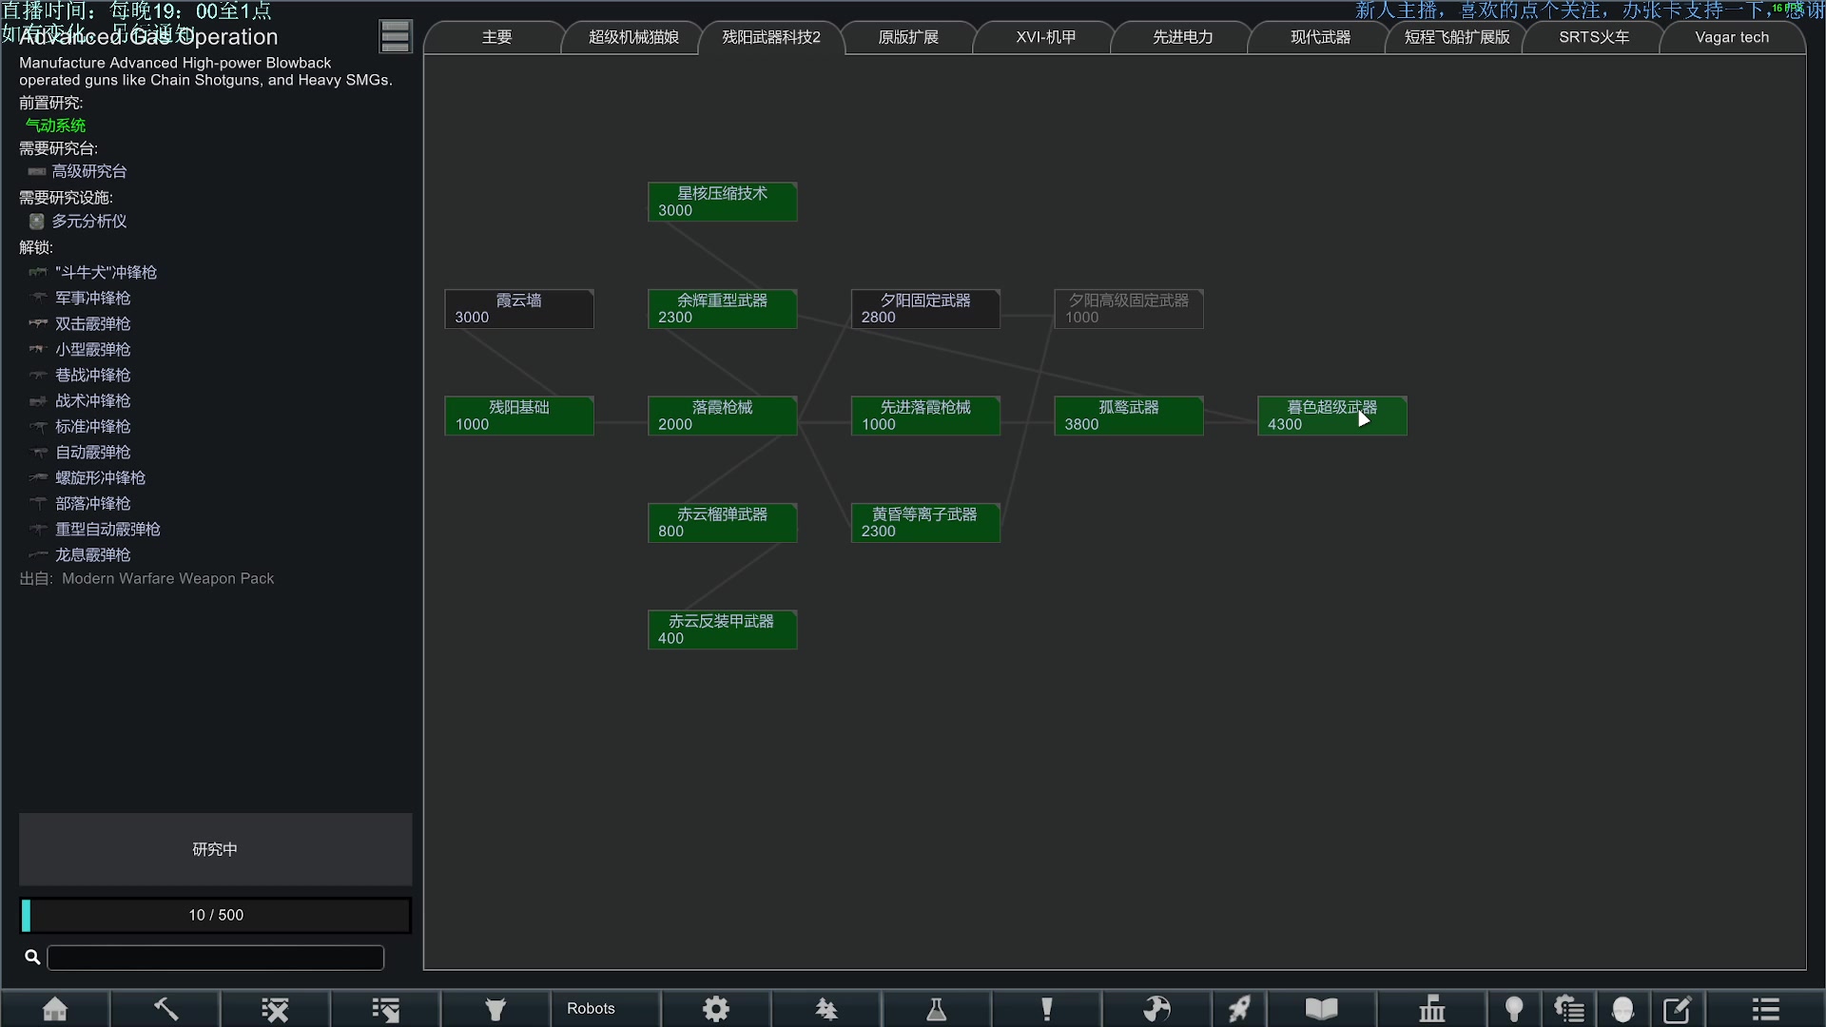Image resolution: width=1826 pixels, height=1027 pixels.
Task: Click the rocket icon in bottom bar
Action: coord(1239,1009)
